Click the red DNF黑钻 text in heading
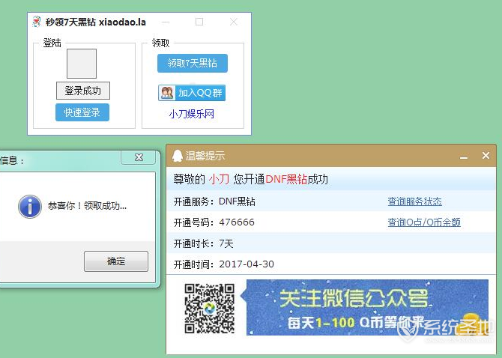This screenshot has width=502, height=358. (x=286, y=179)
